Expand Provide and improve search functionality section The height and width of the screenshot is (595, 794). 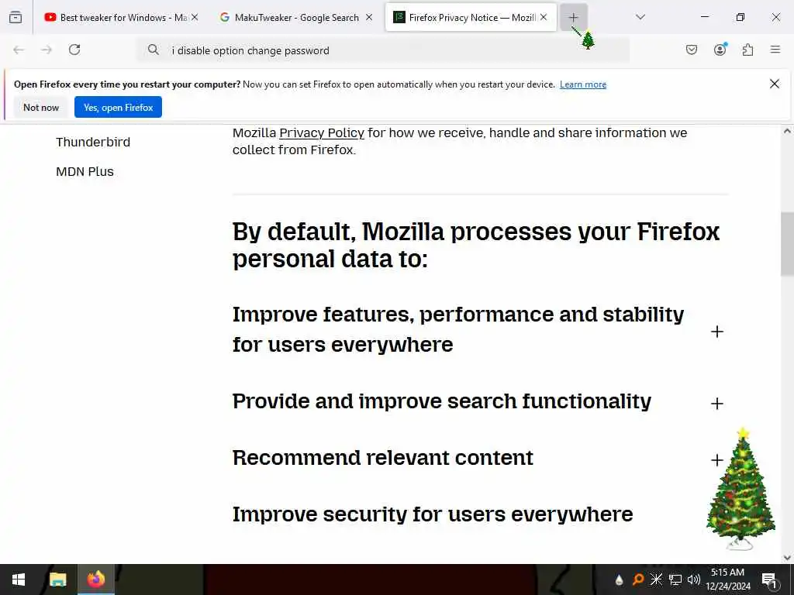716,403
